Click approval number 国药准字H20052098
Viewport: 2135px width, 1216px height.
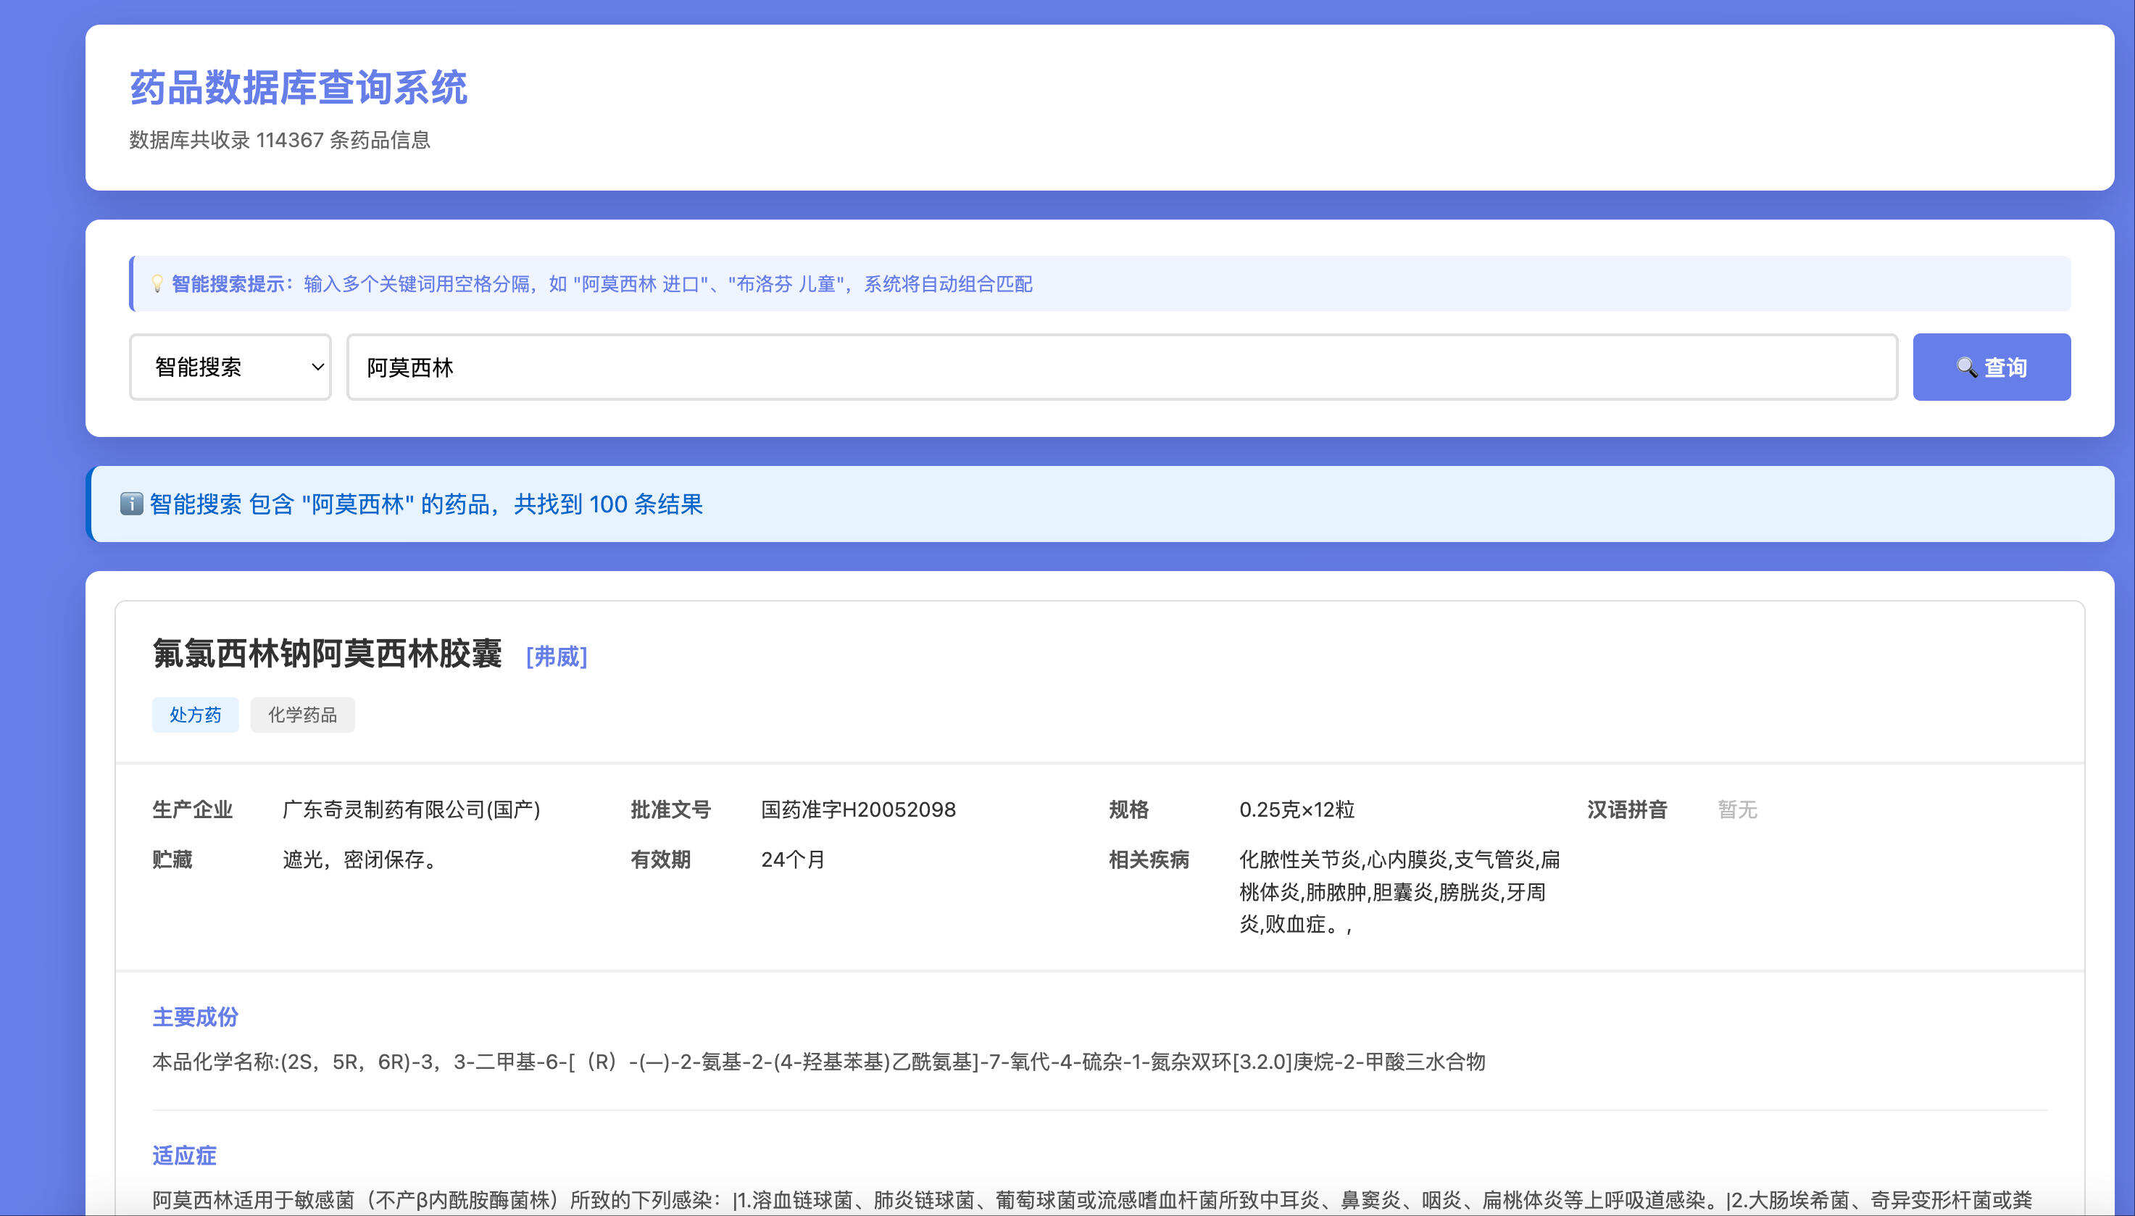tap(857, 809)
